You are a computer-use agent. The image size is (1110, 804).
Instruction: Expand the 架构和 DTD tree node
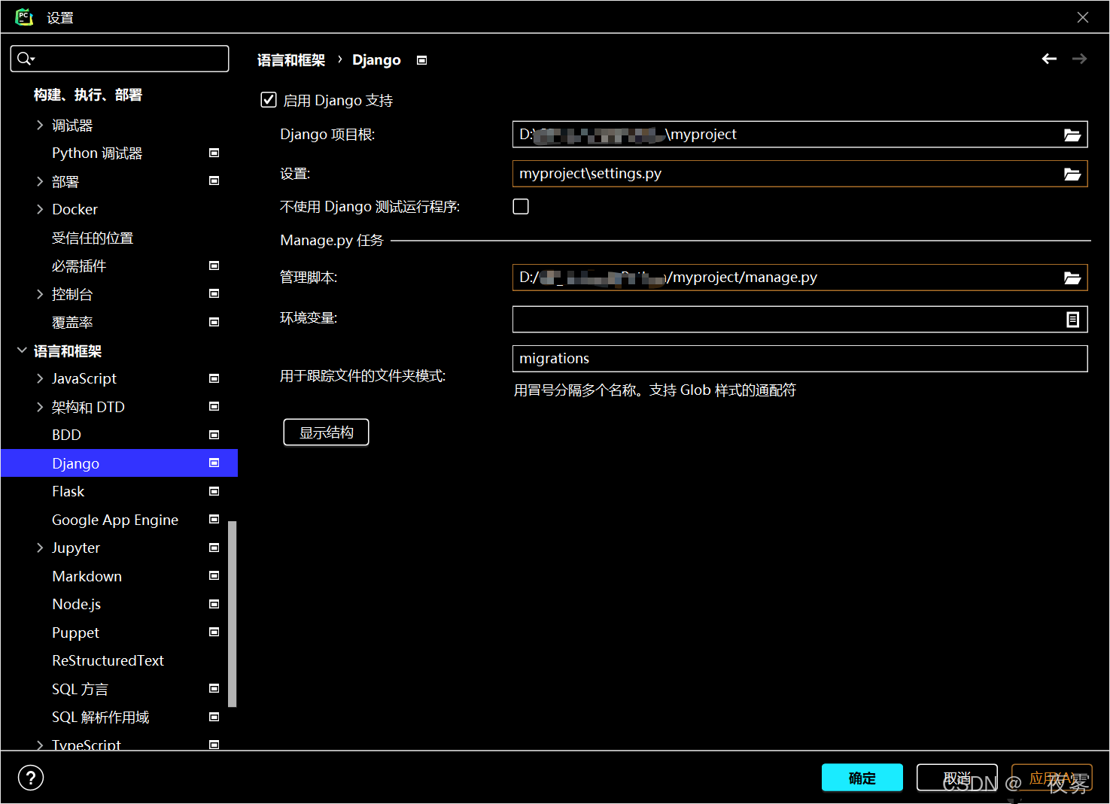[40, 407]
